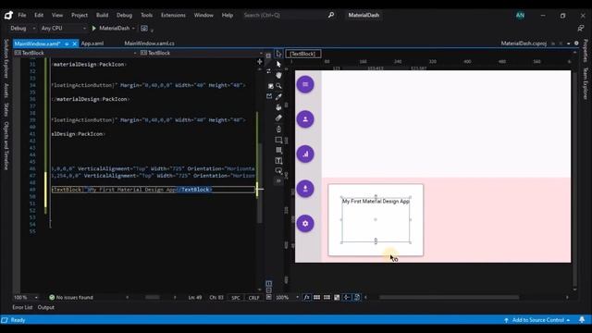592x333 pixels.
Task: Open the Project menu
Action: (80, 15)
